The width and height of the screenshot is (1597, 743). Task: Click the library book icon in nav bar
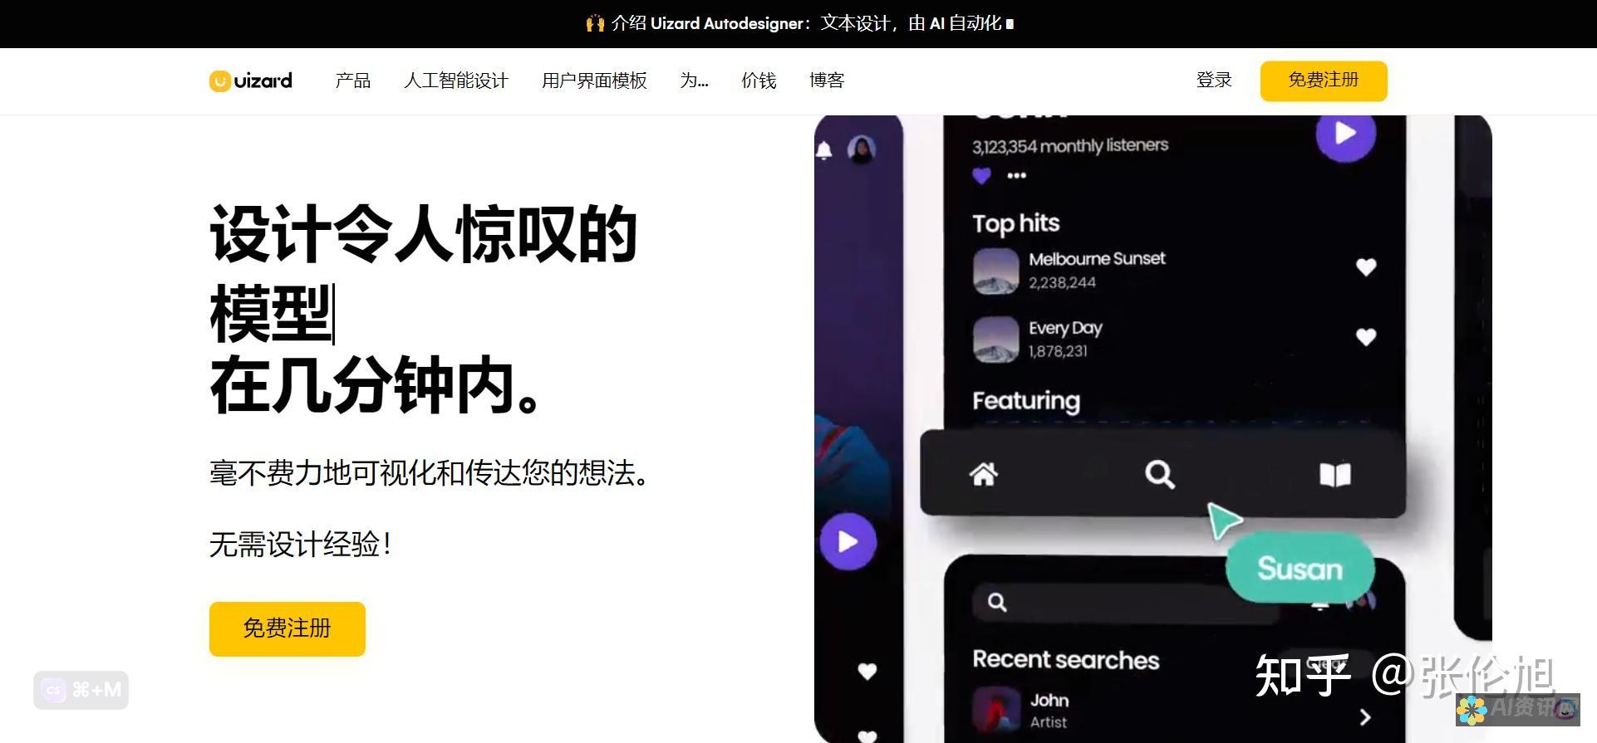click(1335, 474)
